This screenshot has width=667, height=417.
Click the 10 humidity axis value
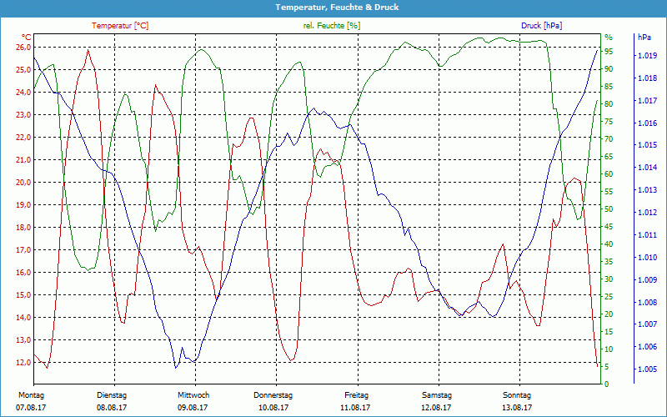click(609, 349)
